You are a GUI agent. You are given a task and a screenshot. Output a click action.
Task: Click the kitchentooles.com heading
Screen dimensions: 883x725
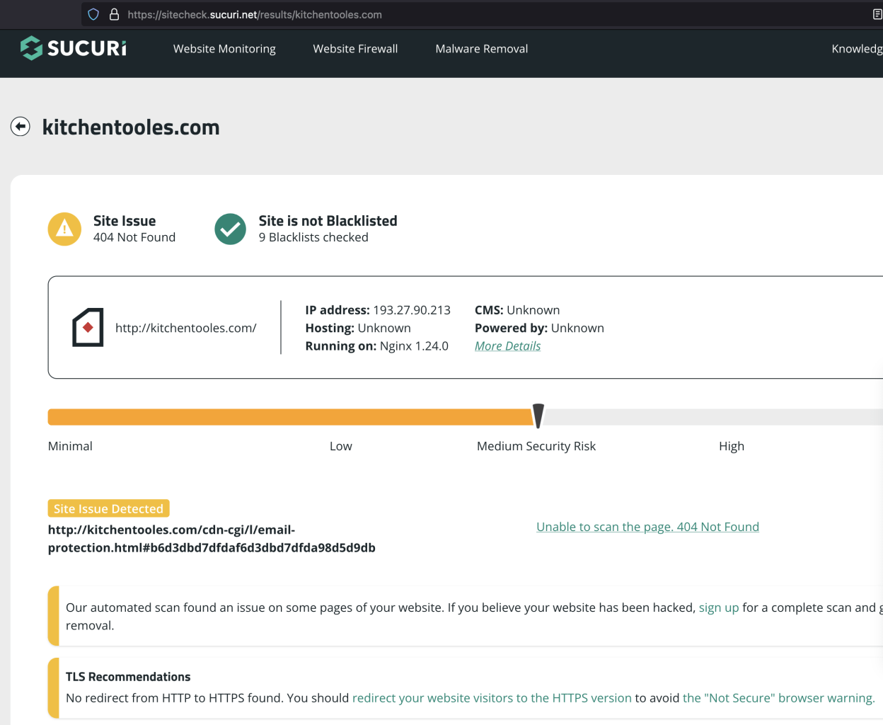[131, 127]
